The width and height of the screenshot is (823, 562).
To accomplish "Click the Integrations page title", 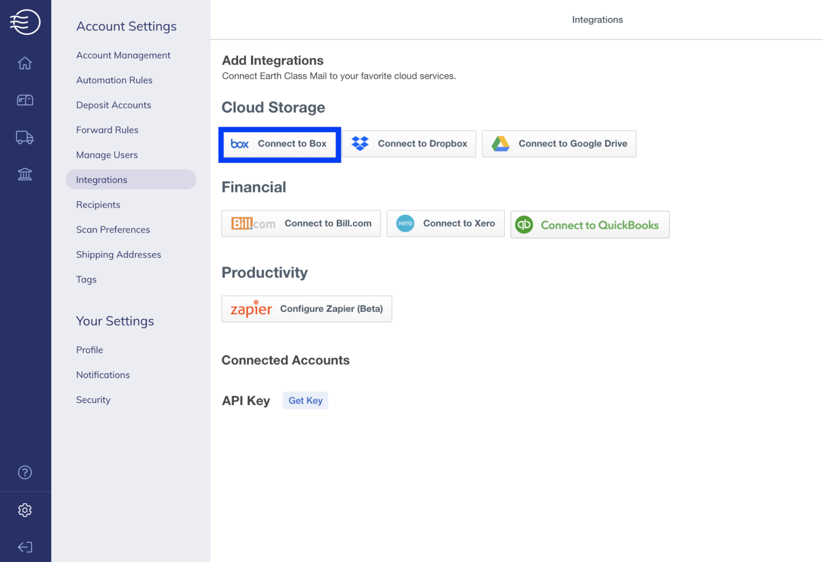I will [x=597, y=19].
